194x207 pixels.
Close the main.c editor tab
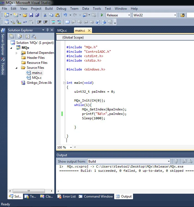click(89, 31)
